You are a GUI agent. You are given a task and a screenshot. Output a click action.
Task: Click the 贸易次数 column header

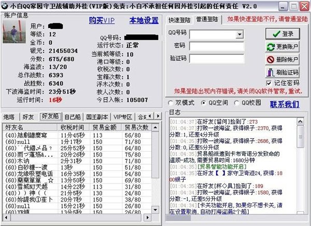[137, 127]
